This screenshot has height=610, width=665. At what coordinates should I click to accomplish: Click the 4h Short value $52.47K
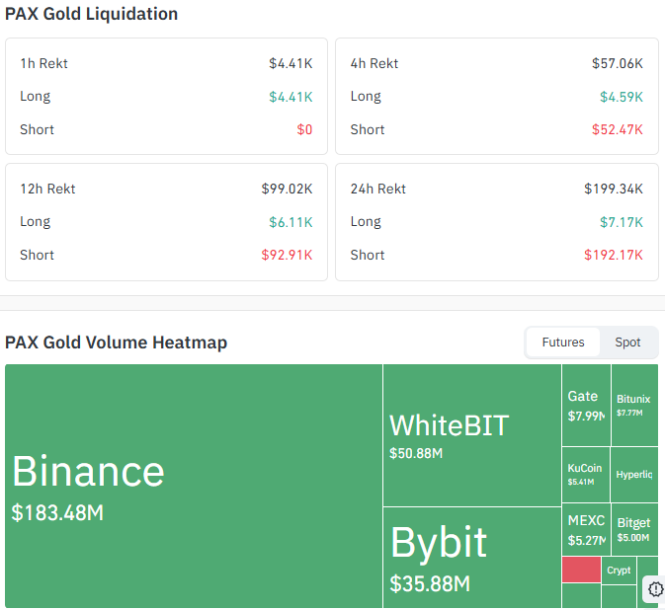click(x=617, y=129)
